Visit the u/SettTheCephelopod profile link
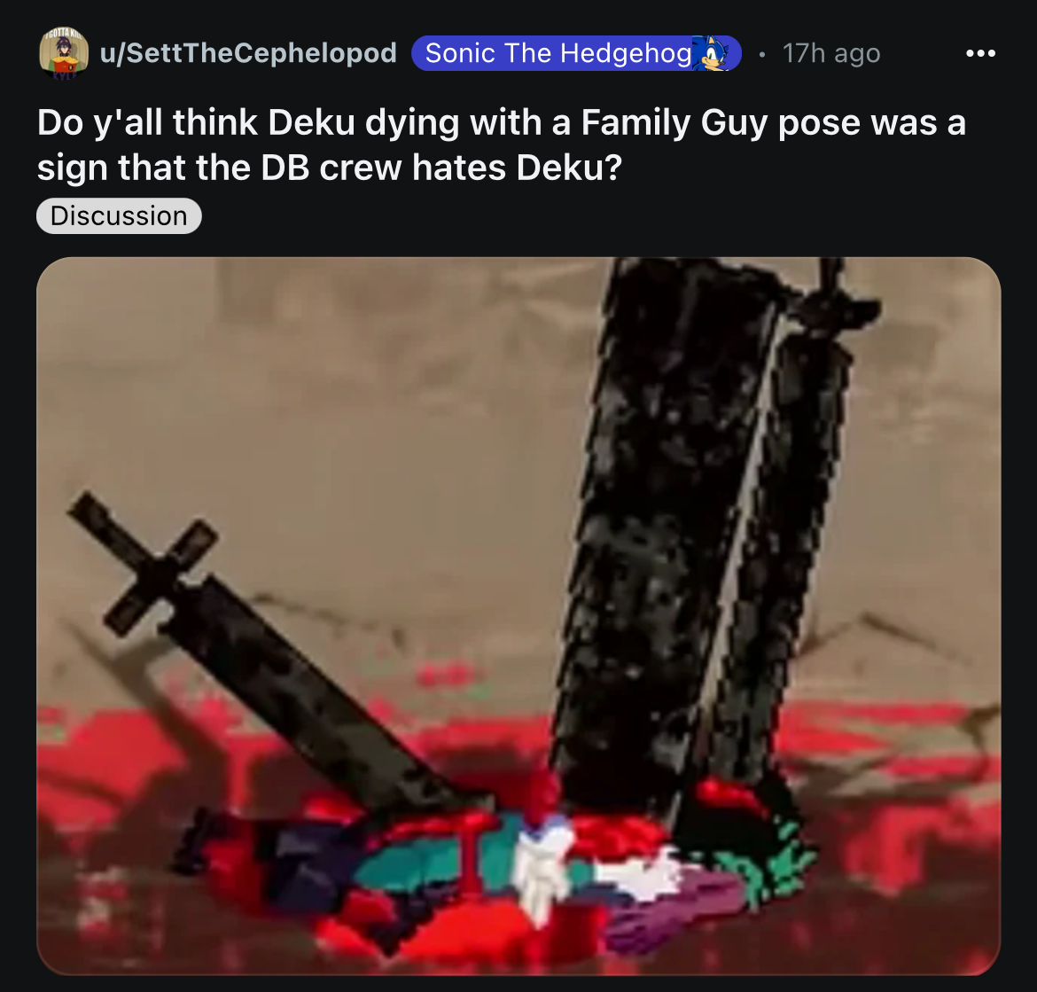This screenshot has width=1037, height=992. pyautogui.click(x=248, y=53)
